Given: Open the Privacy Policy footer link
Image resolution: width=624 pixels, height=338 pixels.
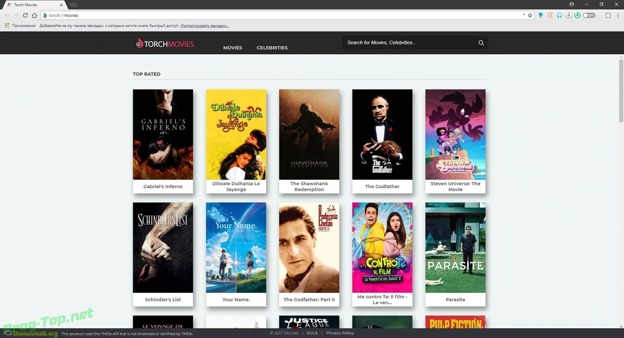Looking at the screenshot, I should pos(340,333).
